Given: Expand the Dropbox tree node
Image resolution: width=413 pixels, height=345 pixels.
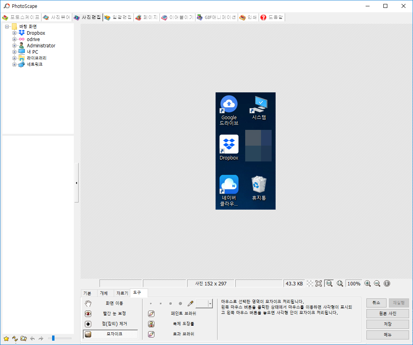Looking at the screenshot, I should pyautogui.click(x=15, y=33).
